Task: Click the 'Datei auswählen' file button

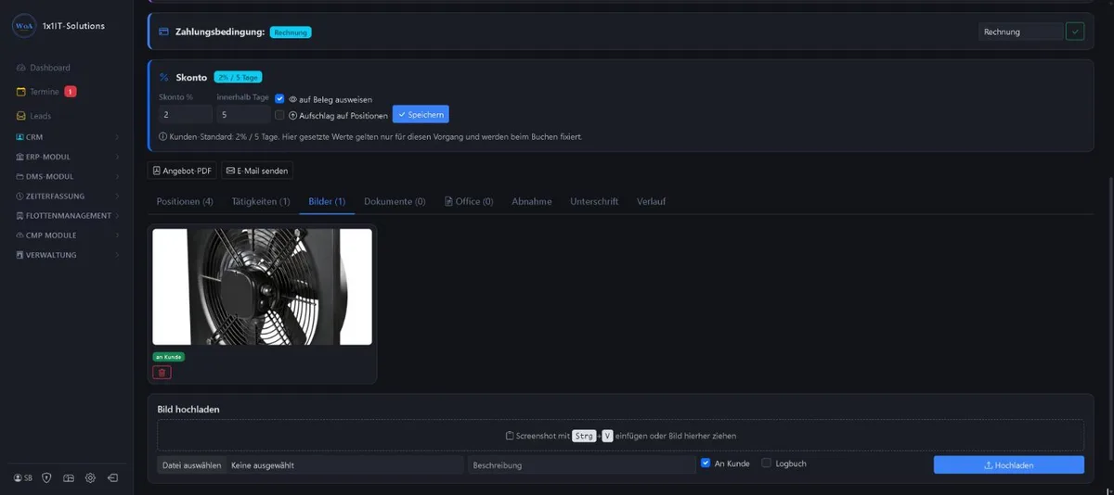Action: tap(191, 465)
